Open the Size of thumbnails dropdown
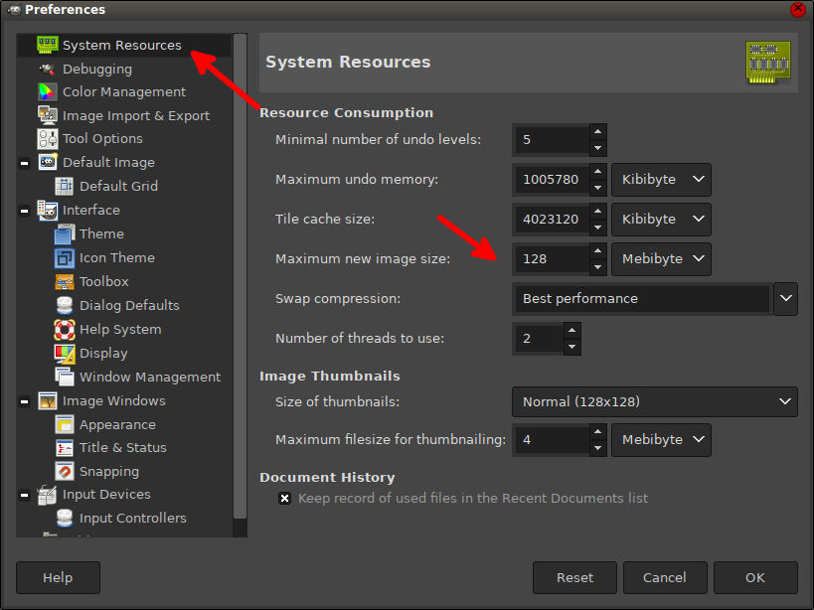Image resolution: width=814 pixels, height=610 pixels. pyautogui.click(x=655, y=401)
